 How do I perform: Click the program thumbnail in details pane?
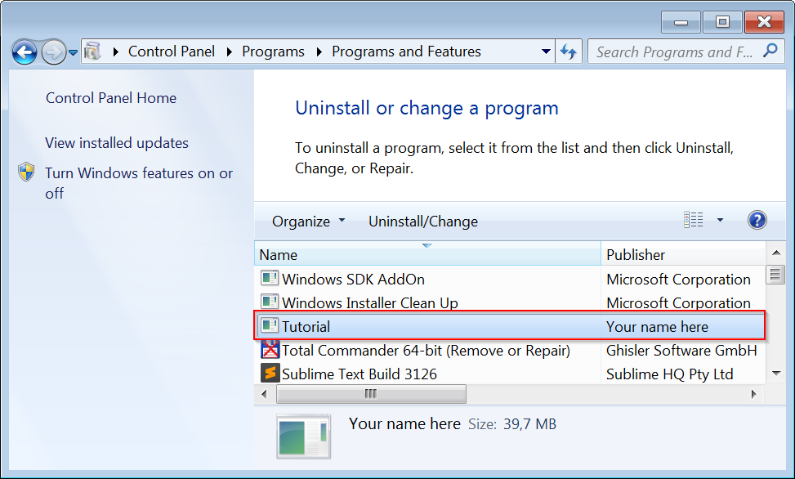pos(304,436)
